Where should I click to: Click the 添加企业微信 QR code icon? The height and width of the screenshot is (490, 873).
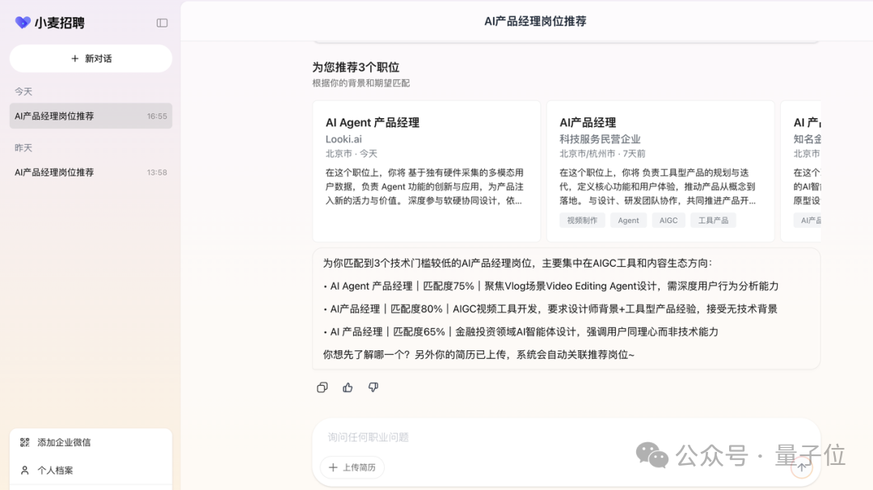[24, 442]
